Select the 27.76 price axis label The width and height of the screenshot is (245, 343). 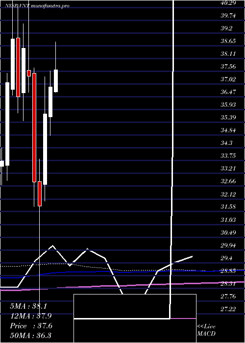pyautogui.click(x=228, y=296)
